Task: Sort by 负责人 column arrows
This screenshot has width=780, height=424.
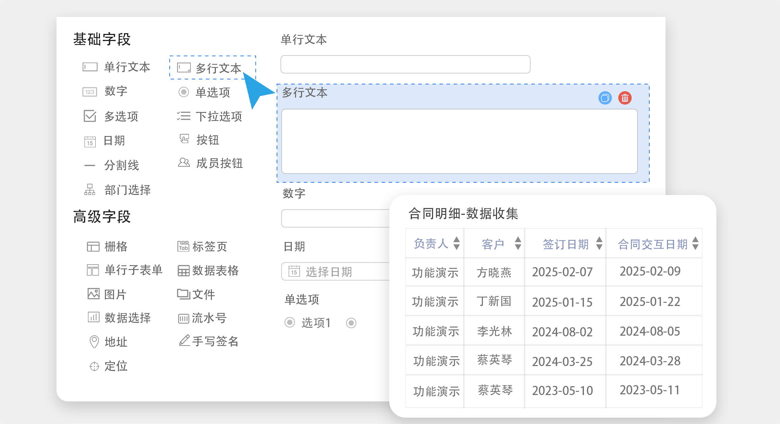Action: pyautogui.click(x=456, y=243)
